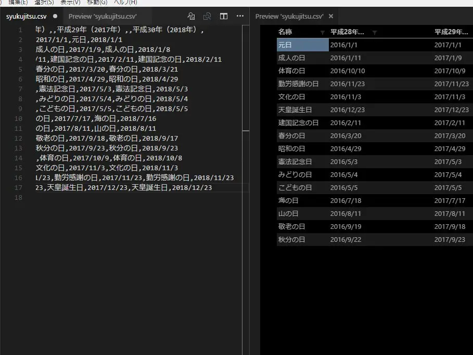The height and width of the screenshot is (355, 473).
Task: Click line number 17 in the editor gutter
Action: coord(18,187)
